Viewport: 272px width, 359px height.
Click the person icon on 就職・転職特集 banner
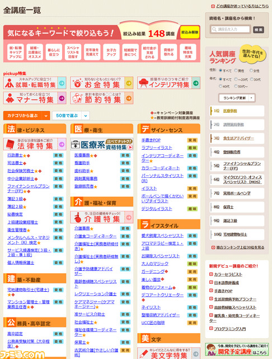(x=10, y=84)
